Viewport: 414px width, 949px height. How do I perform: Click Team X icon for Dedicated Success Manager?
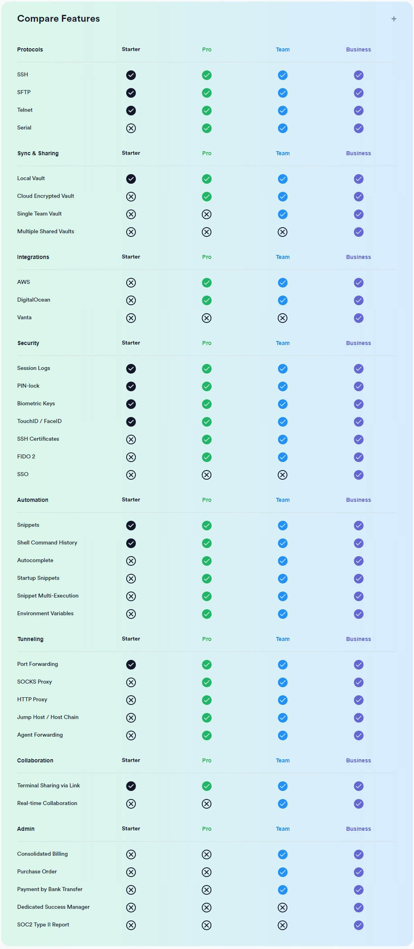pos(283,908)
